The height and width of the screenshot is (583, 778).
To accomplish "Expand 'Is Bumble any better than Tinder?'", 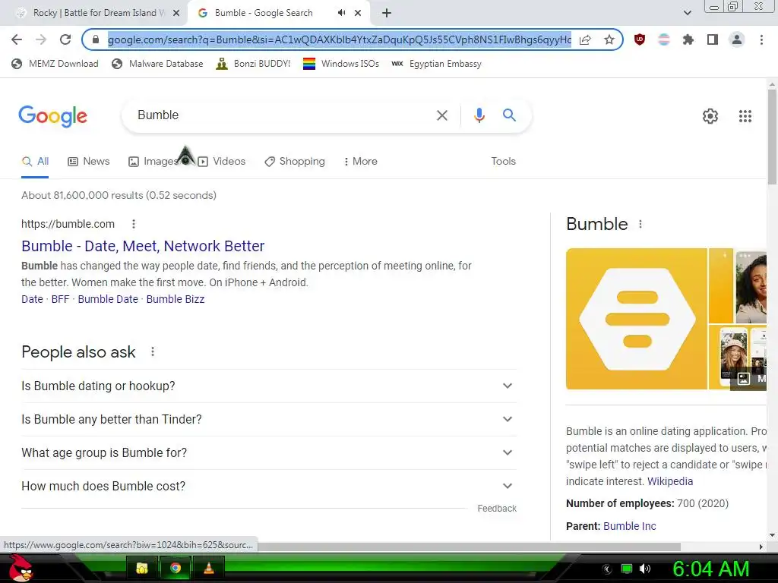I will pyautogui.click(x=268, y=419).
